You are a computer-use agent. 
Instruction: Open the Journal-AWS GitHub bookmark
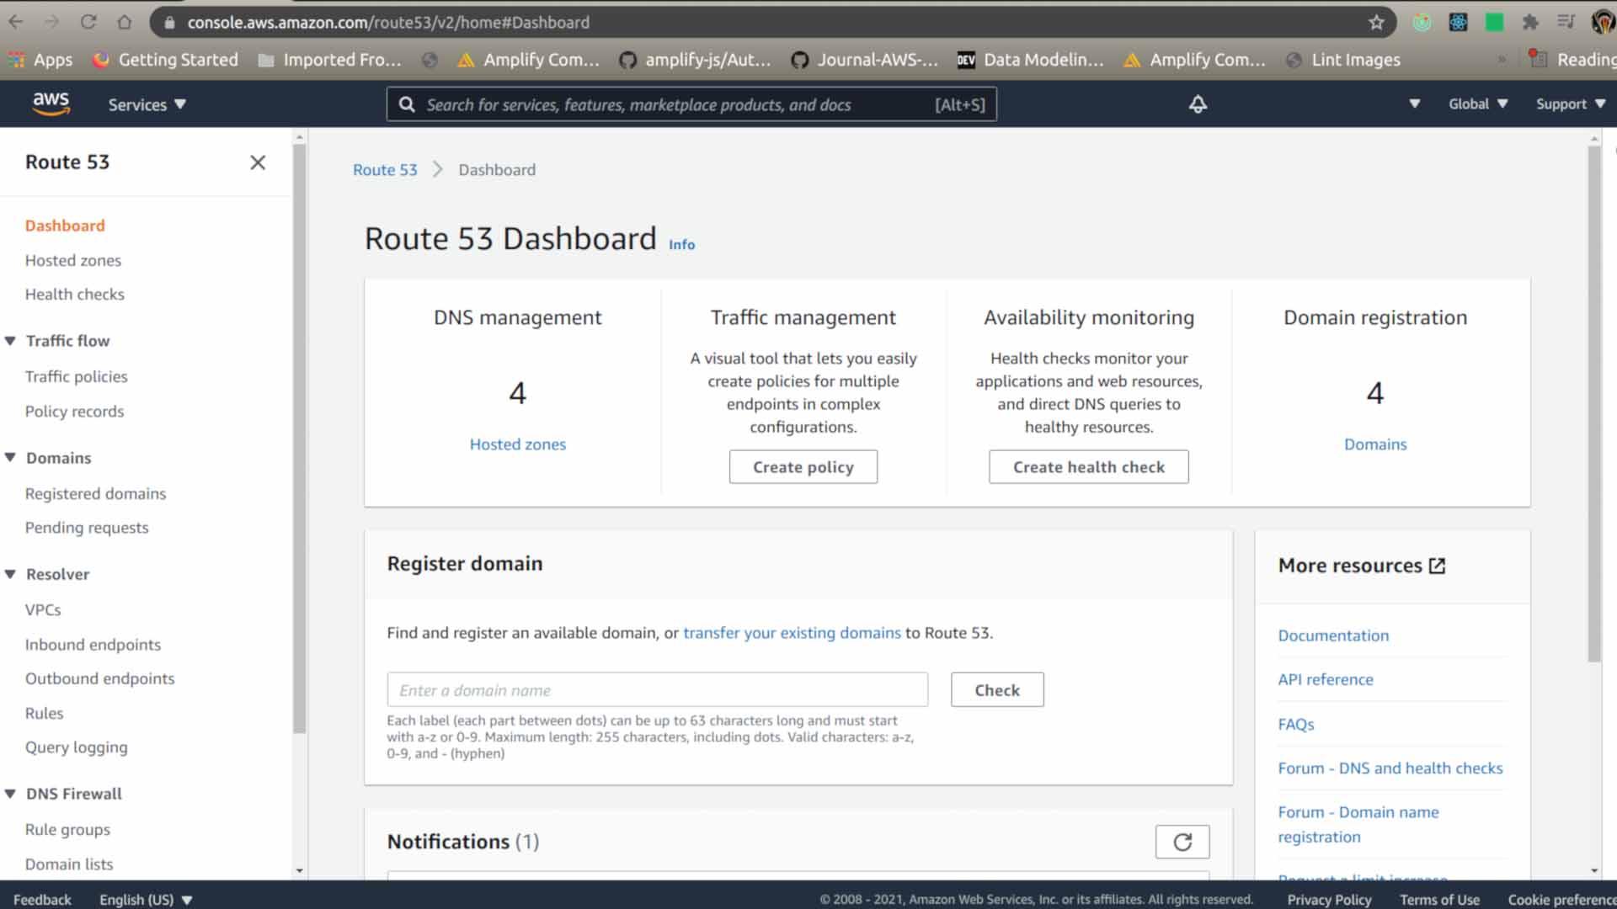pyautogui.click(x=864, y=60)
